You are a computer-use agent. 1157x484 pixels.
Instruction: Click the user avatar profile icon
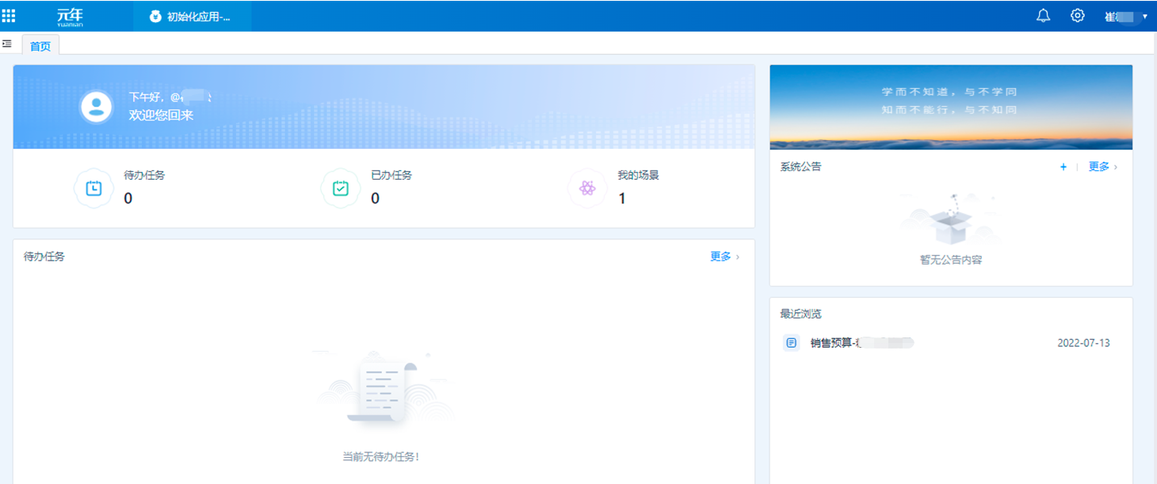(97, 107)
